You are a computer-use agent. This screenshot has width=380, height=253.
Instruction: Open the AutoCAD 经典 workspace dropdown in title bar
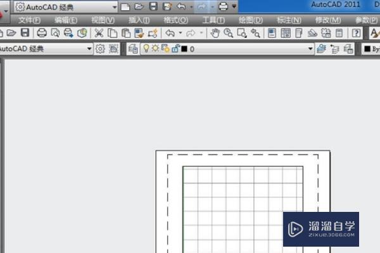click(x=65, y=7)
